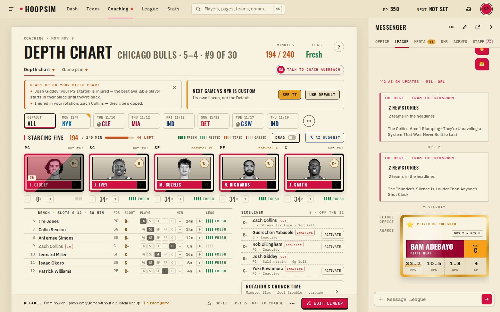Open the Dash nav item

click(x=72, y=9)
